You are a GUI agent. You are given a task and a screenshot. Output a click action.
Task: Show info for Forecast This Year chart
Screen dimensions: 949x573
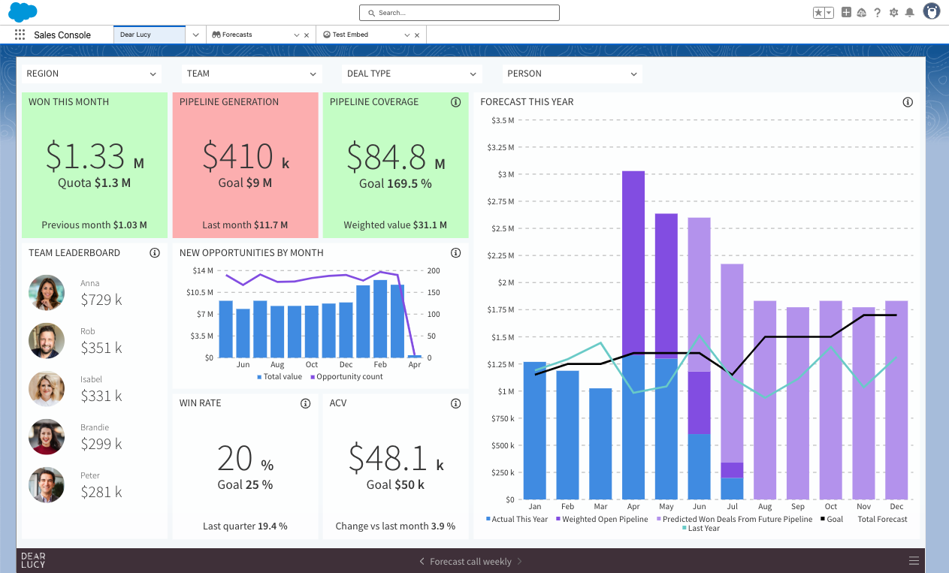[908, 102]
